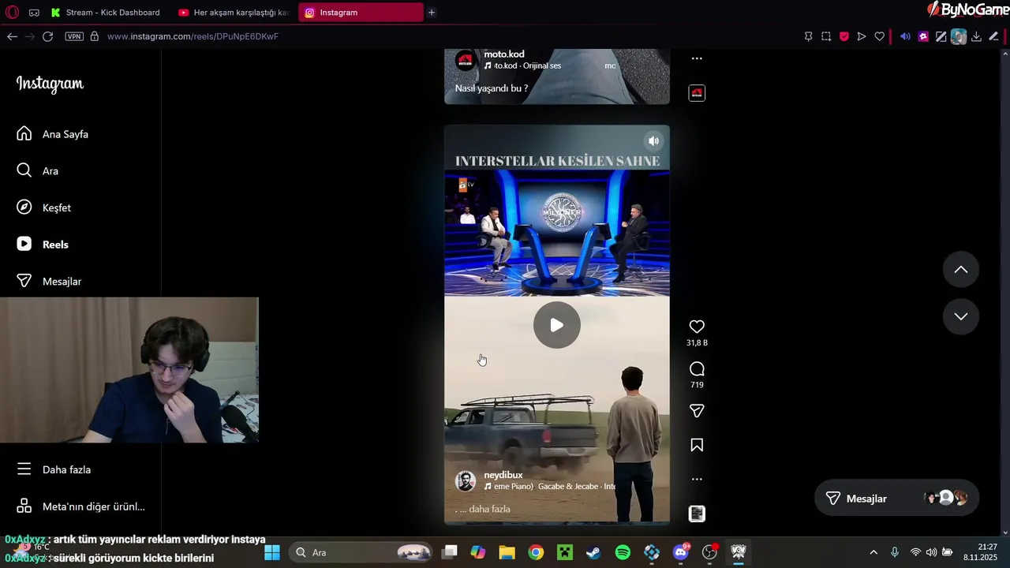The height and width of the screenshot is (568, 1010).
Task: Open the Ara search item in Instagram sidebar
Action: click(x=38, y=170)
